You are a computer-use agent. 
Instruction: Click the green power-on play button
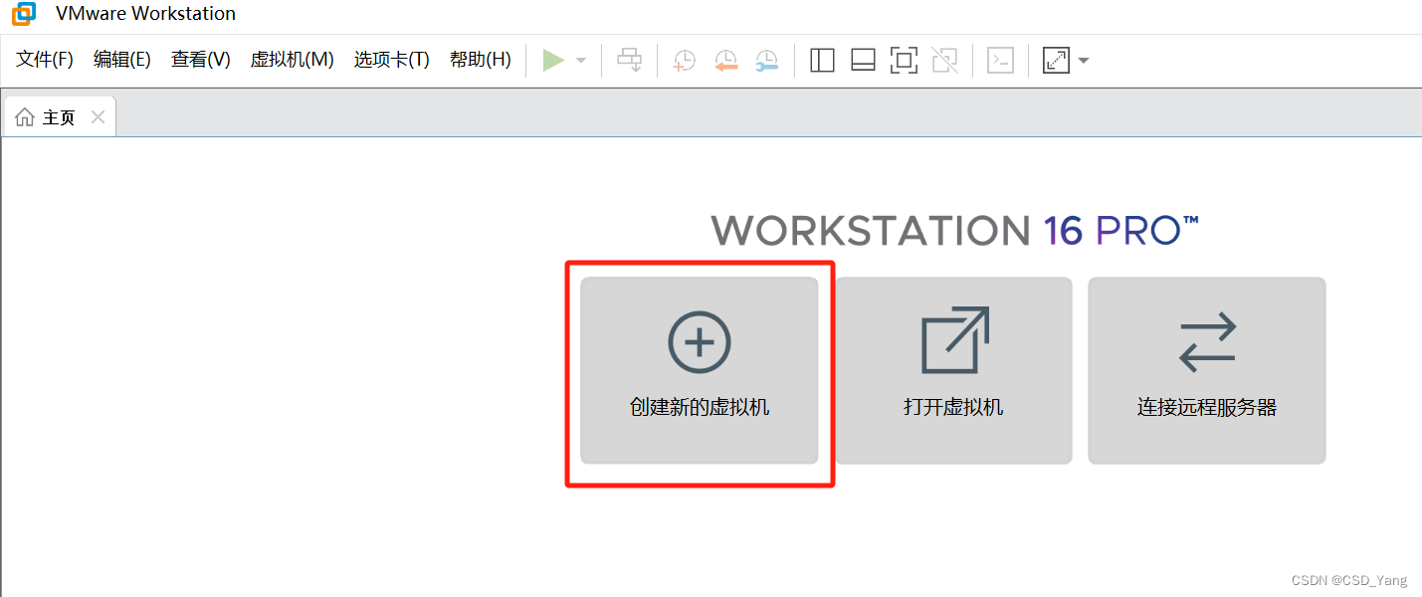coord(553,61)
